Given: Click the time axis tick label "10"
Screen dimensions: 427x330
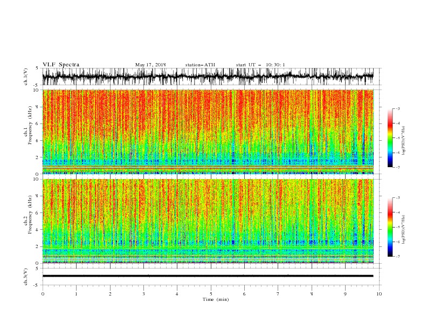Looking at the screenshot, I should pos(379,294).
